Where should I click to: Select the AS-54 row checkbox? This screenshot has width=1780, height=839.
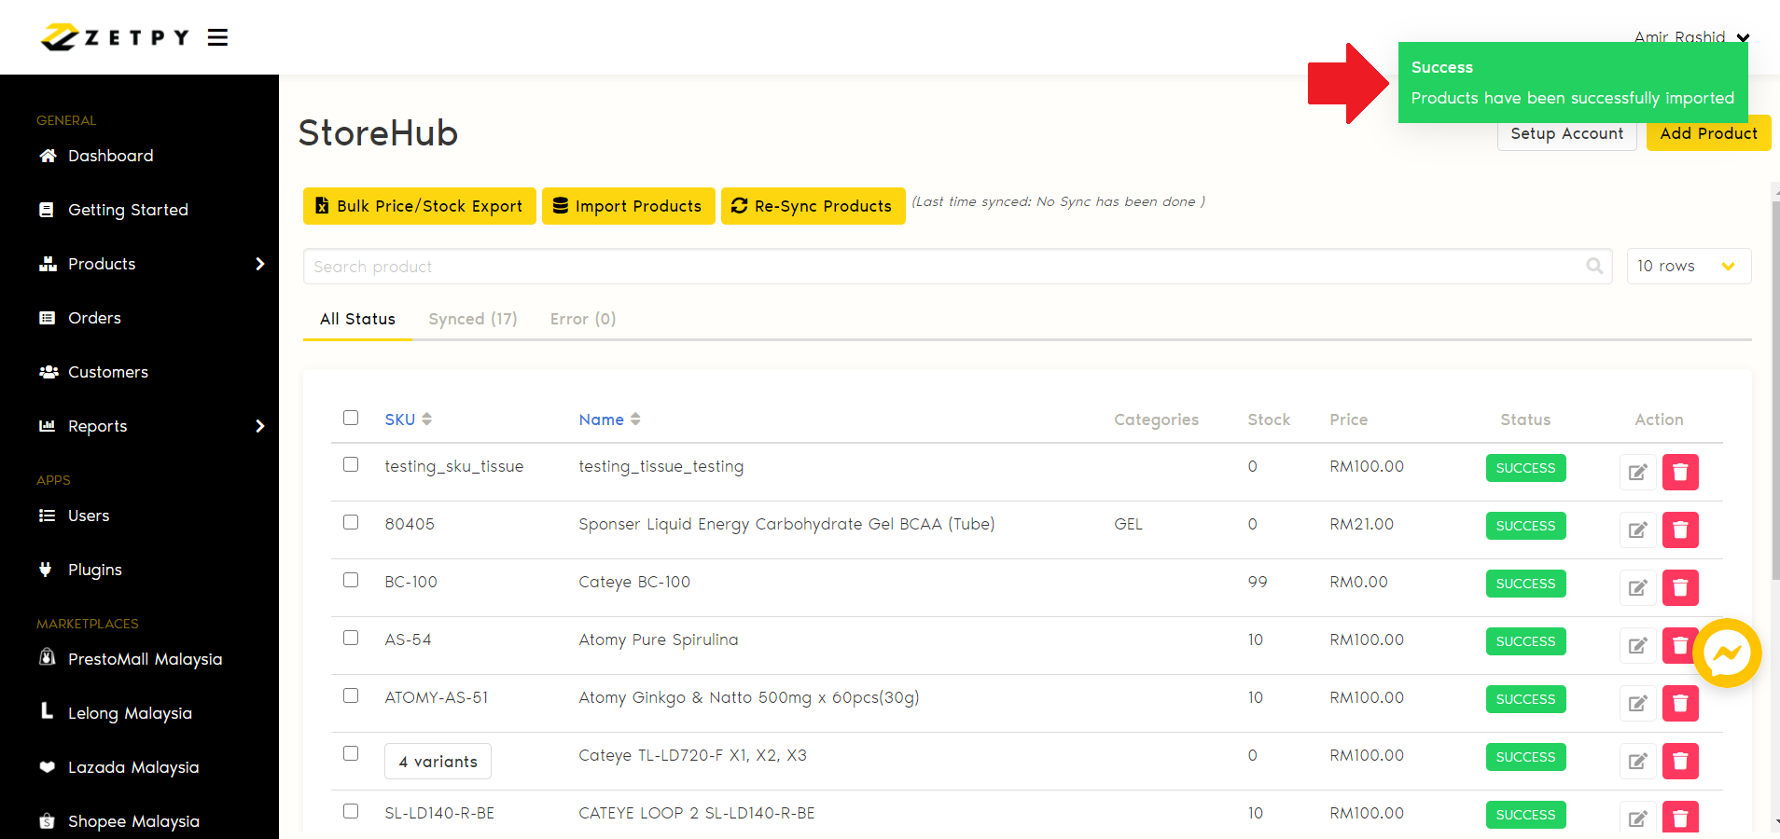(351, 638)
